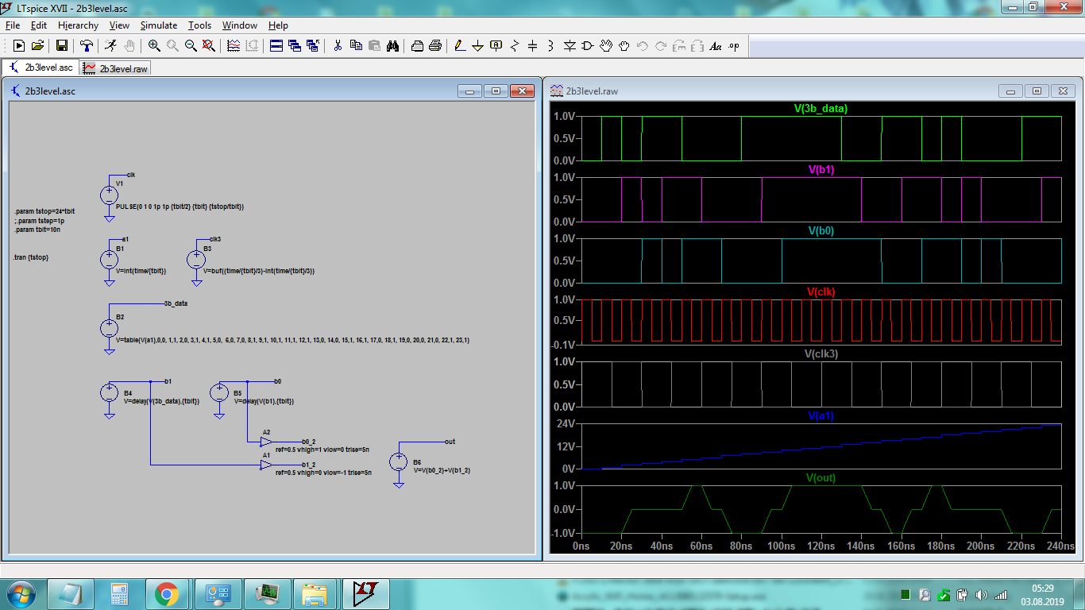The width and height of the screenshot is (1085, 610).
Task: Open the File menu
Action: tap(13, 25)
